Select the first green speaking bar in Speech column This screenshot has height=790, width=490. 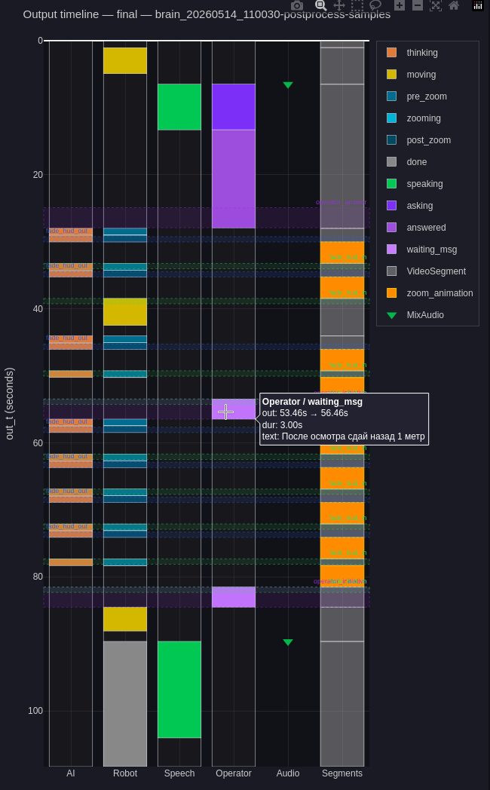coord(179,107)
